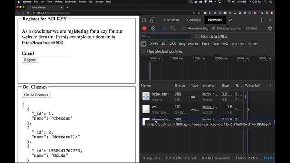Click Get All Cheeses button

point(36,95)
